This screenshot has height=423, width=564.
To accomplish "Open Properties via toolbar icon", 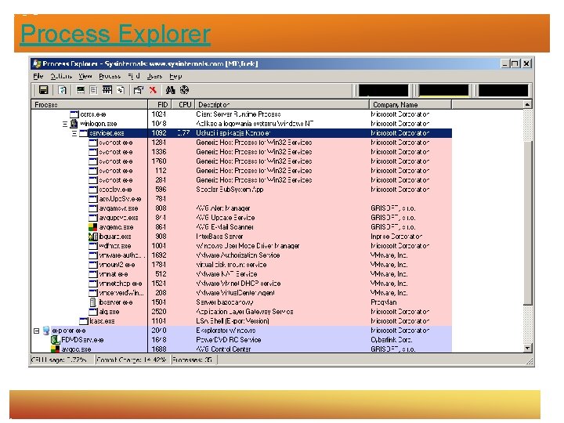I will coord(138,90).
